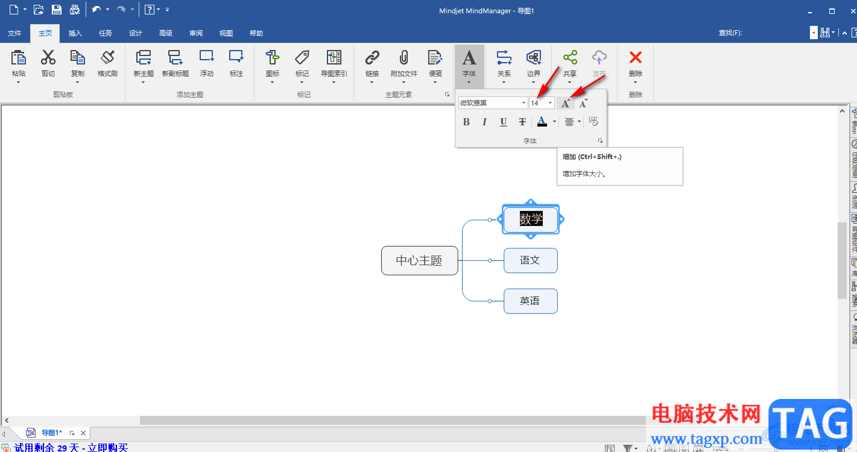Switch to the 插入 tab
The height and width of the screenshot is (452, 857).
click(75, 33)
